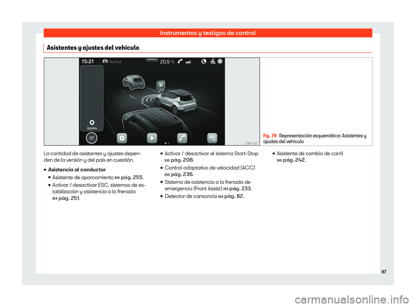Tap the 15:21 clock display
416x307 pixels.
pos(88,61)
